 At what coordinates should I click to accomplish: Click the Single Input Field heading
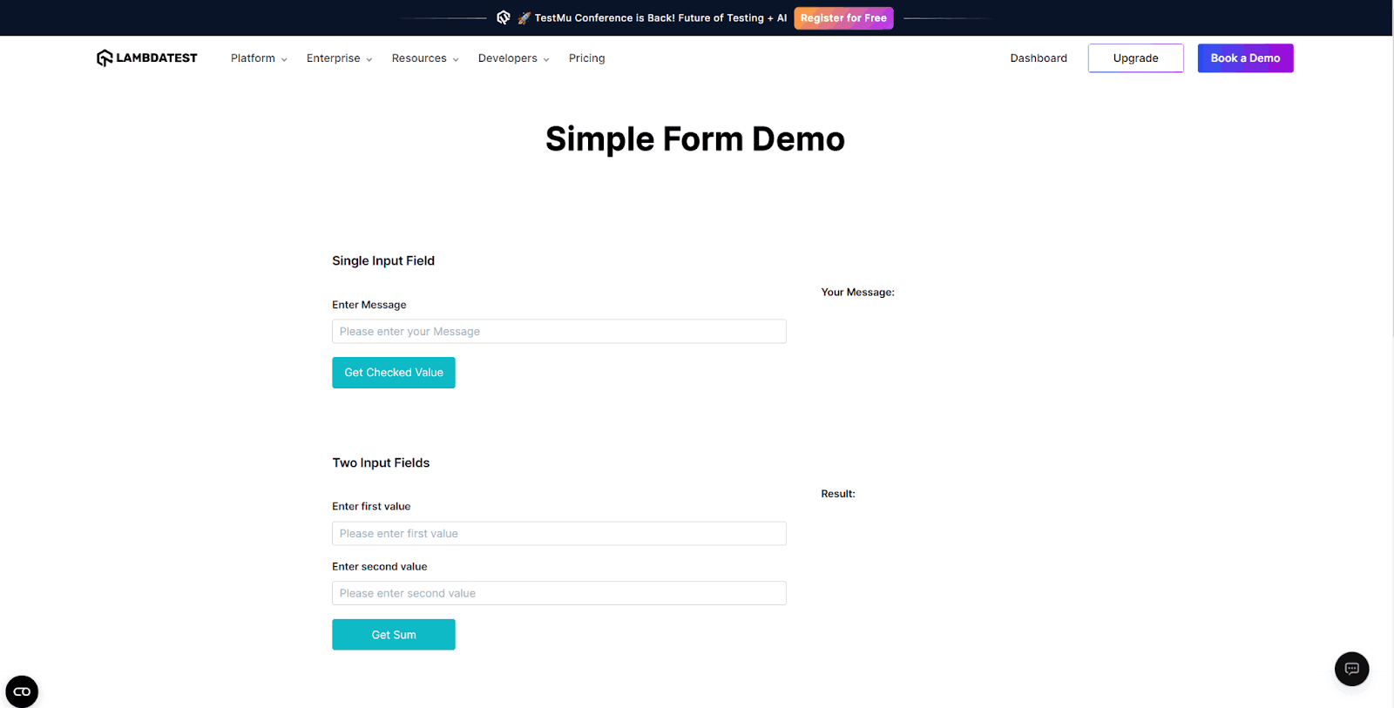[x=383, y=260]
